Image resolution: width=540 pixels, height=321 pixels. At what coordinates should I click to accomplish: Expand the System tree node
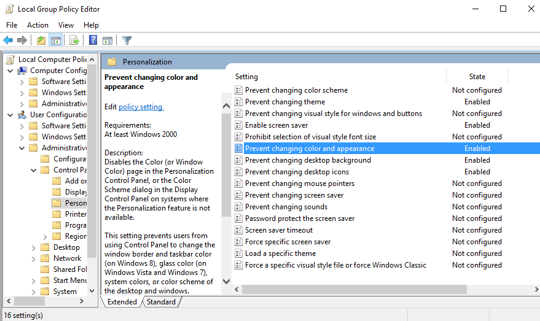(x=34, y=292)
